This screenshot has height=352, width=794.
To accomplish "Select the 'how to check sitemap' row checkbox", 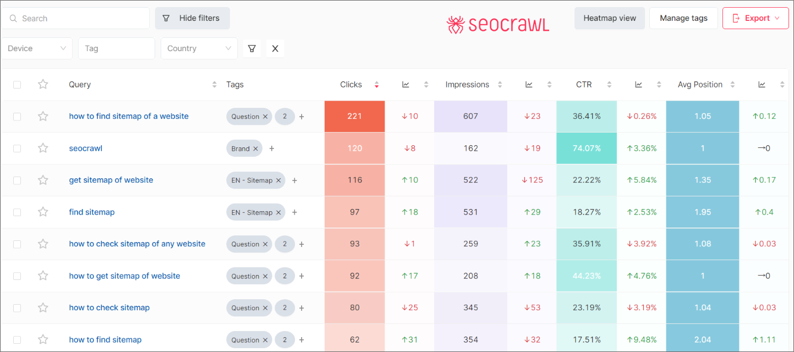I will (17, 308).
